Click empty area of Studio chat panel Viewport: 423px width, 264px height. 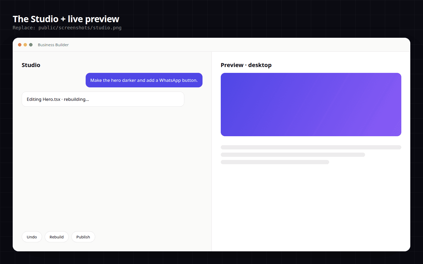pos(112,169)
